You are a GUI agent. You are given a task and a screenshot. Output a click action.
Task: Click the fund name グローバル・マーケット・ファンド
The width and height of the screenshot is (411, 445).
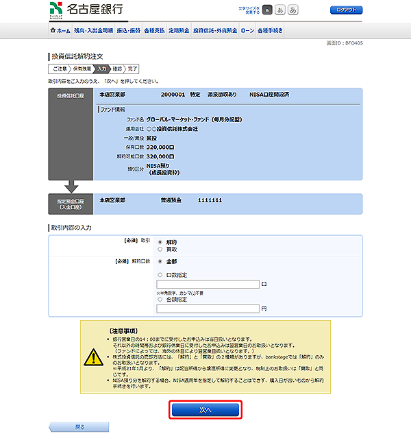click(194, 119)
